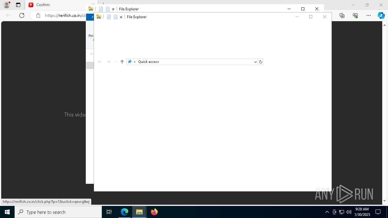
Task: Open the address bar history dropdown
Action: click(255, 62)
